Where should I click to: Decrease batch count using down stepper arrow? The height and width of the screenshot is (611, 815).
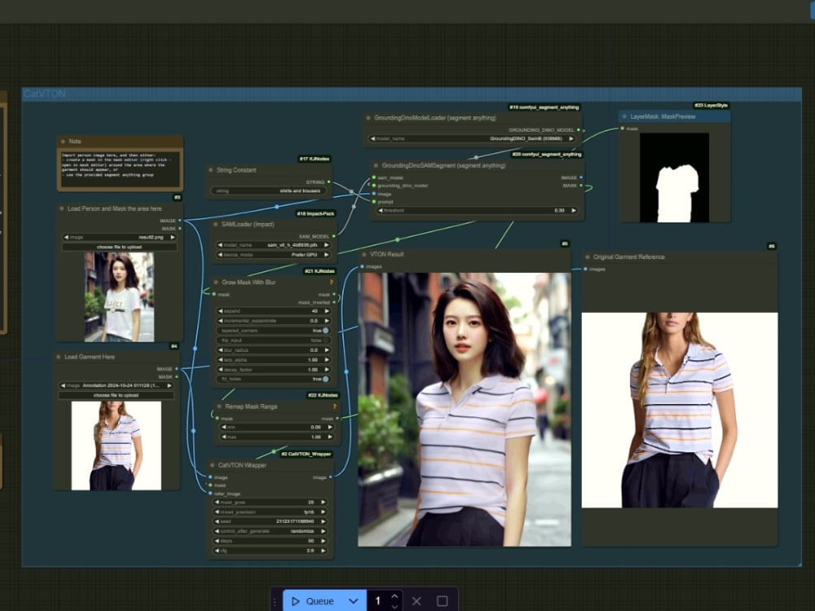click(394, 606)
